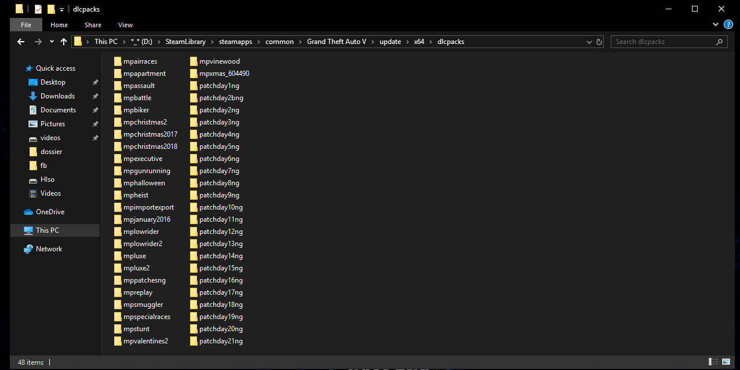Click the folder icon next to mpairraces

118,61
